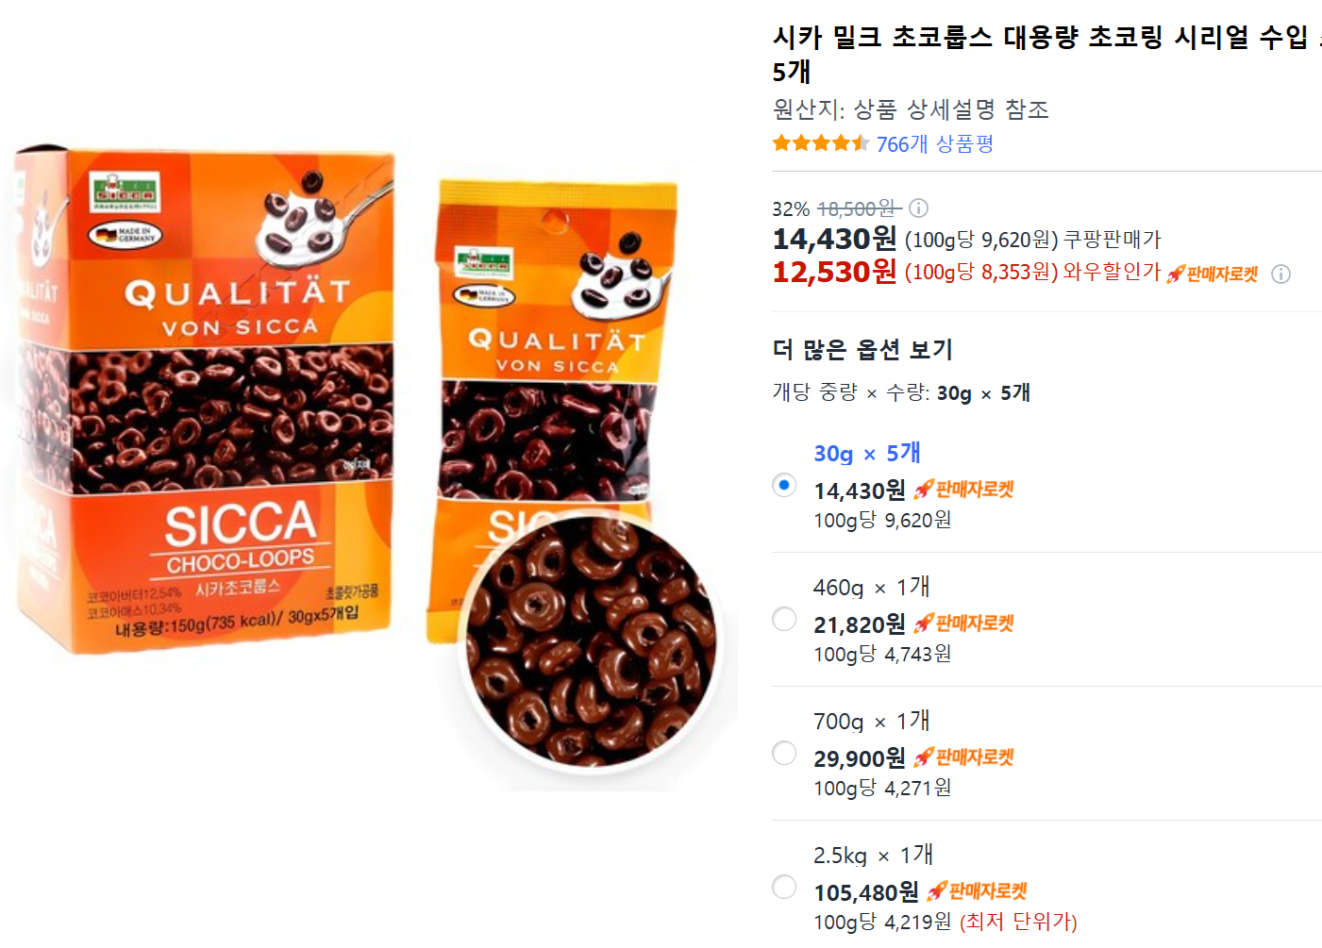The width and height of the screenshot is (1322, 948).
Task: Pick the 2.5kg × 1개 radio option
Action: coord(784,887)
